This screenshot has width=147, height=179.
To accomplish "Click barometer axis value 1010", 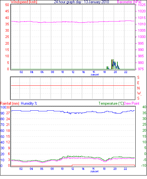I will coord(142,24).
